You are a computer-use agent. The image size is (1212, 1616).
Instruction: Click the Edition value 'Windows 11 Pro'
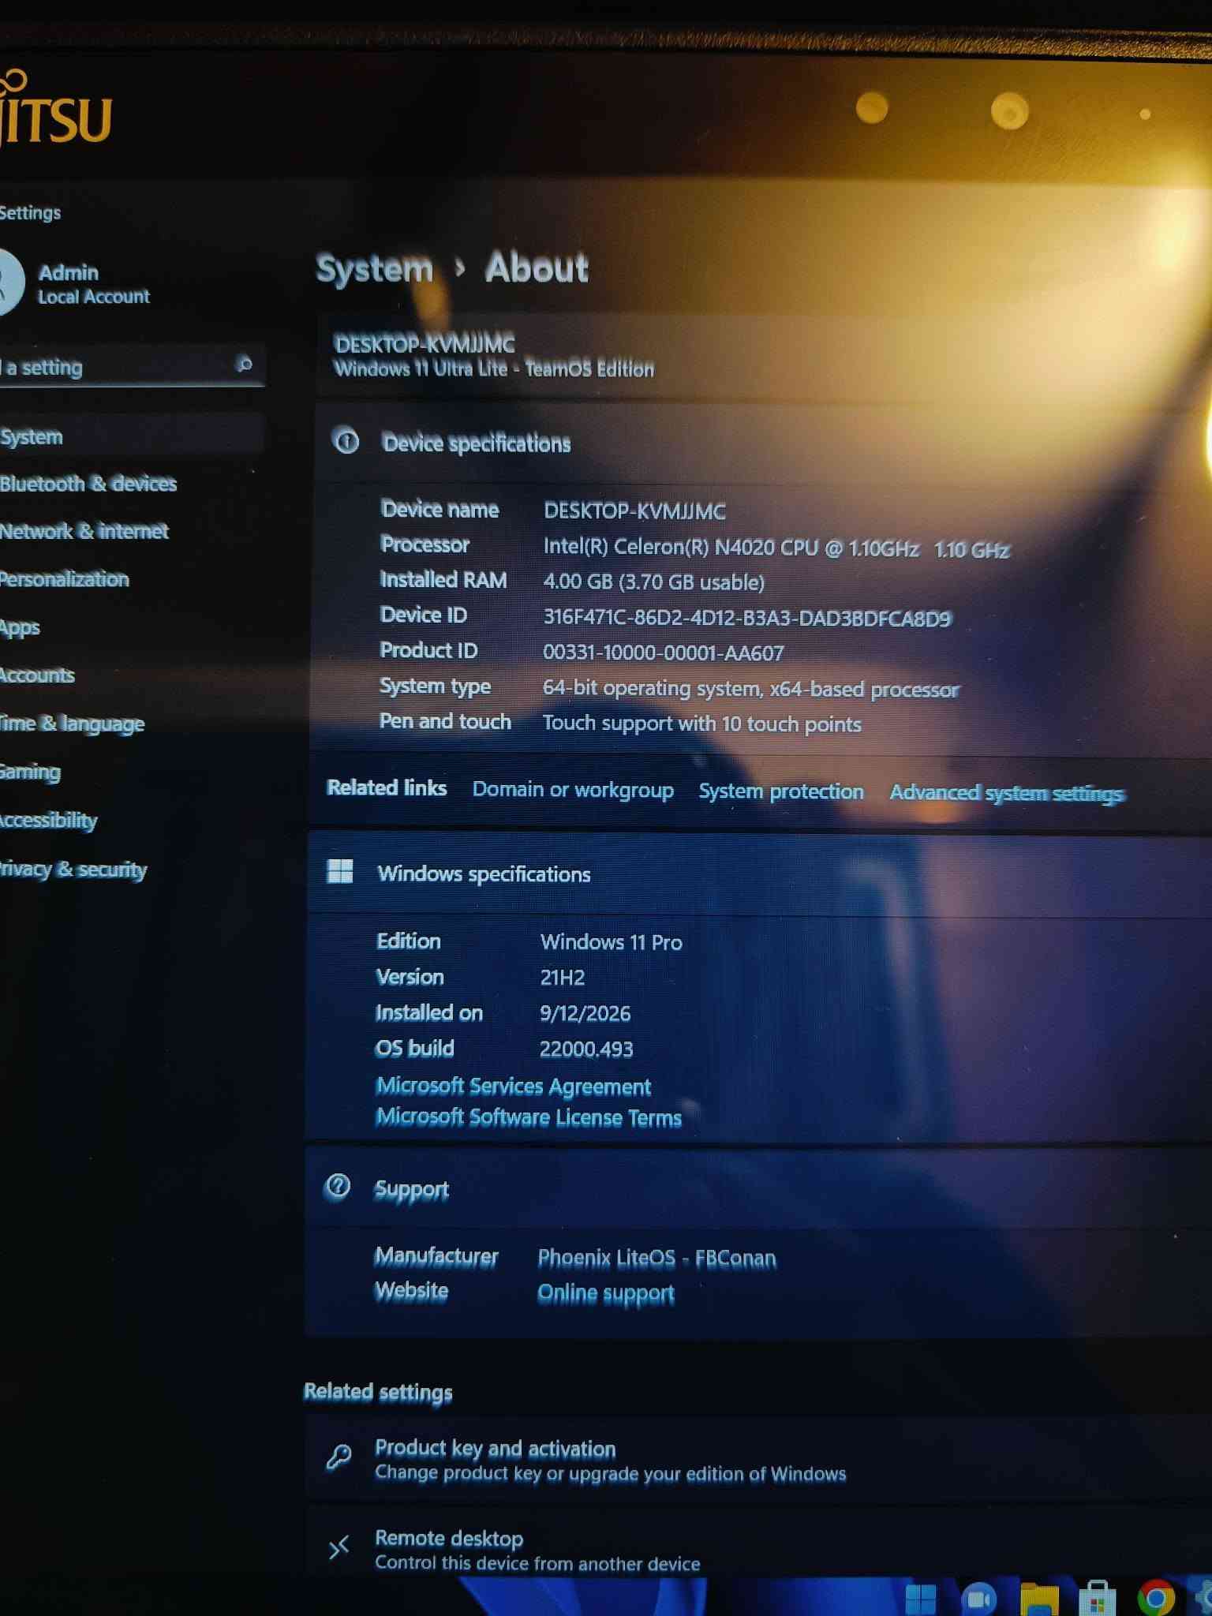click(x=612, y=942)
